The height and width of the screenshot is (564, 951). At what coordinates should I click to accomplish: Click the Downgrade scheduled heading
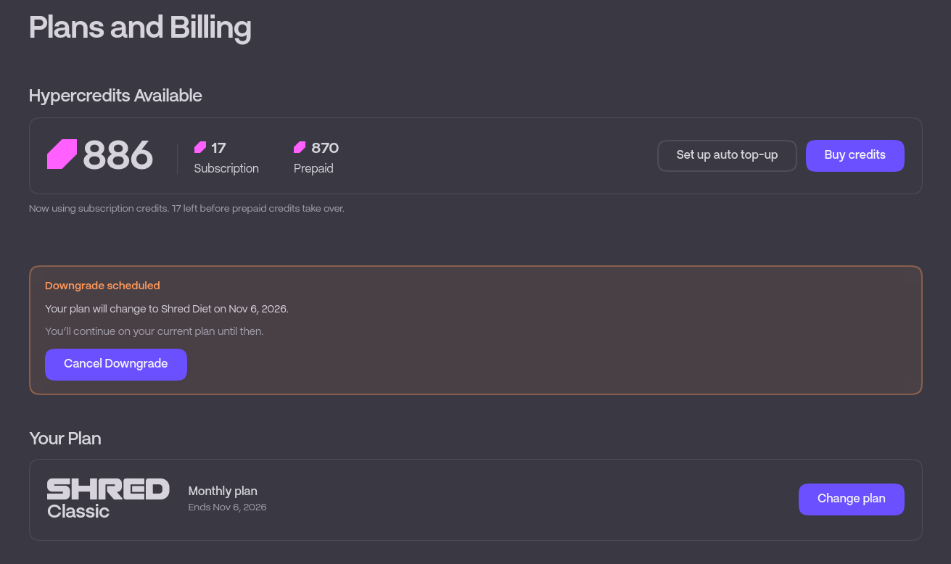102,286
